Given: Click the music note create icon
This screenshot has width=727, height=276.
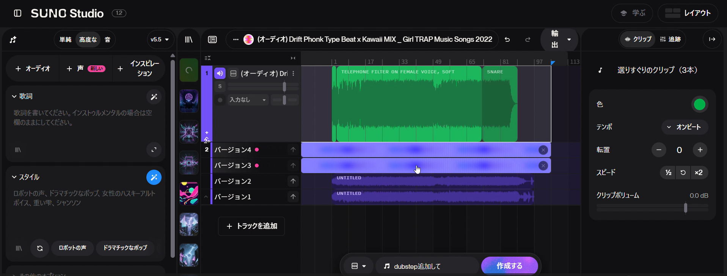Looking at the screenshot, I should tap(13, 39).
